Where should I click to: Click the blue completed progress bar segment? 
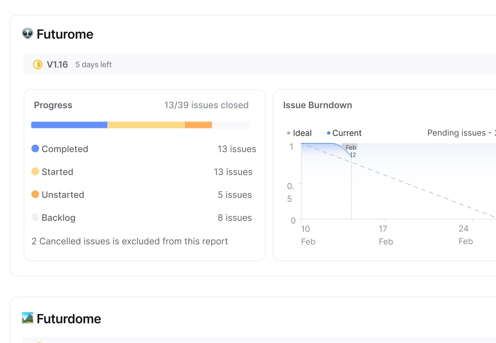[69, 125]
